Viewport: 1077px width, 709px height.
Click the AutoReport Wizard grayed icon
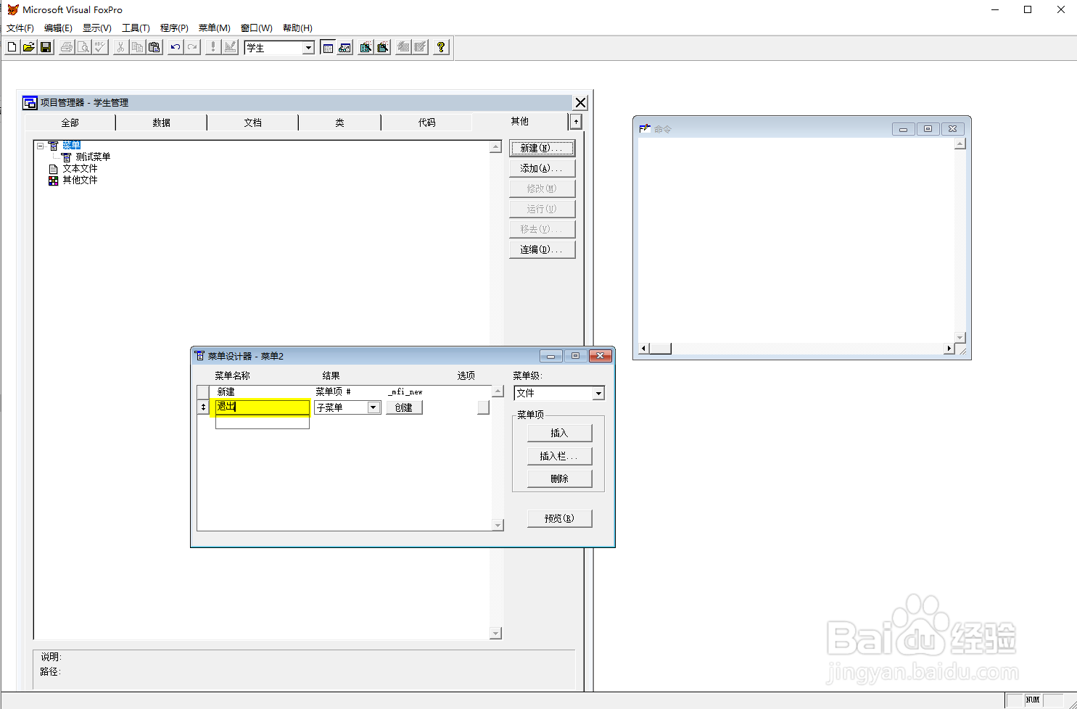point(421,47)
